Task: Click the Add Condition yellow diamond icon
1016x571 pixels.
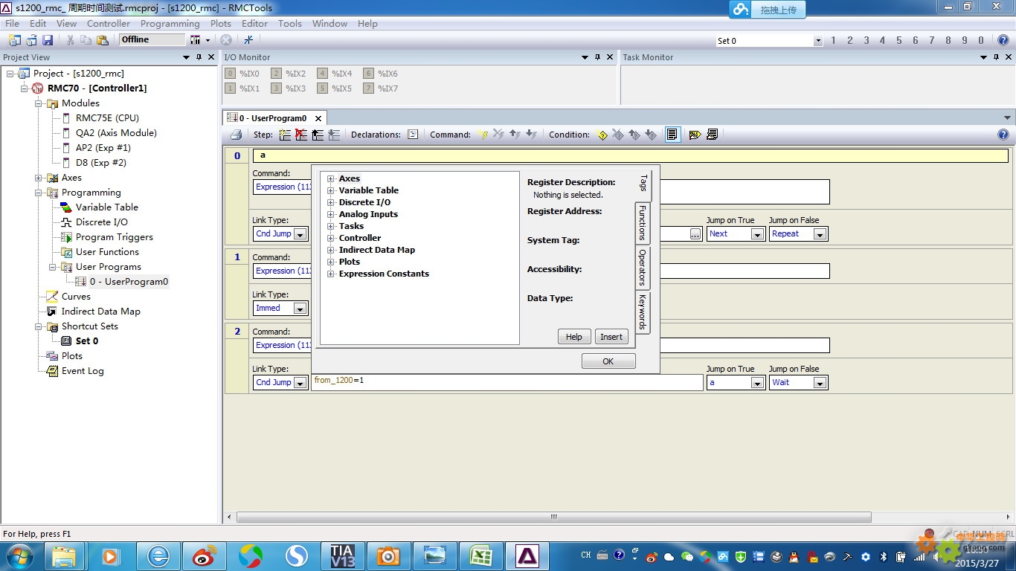Action: pyautogui.click(x=602, y=135)
